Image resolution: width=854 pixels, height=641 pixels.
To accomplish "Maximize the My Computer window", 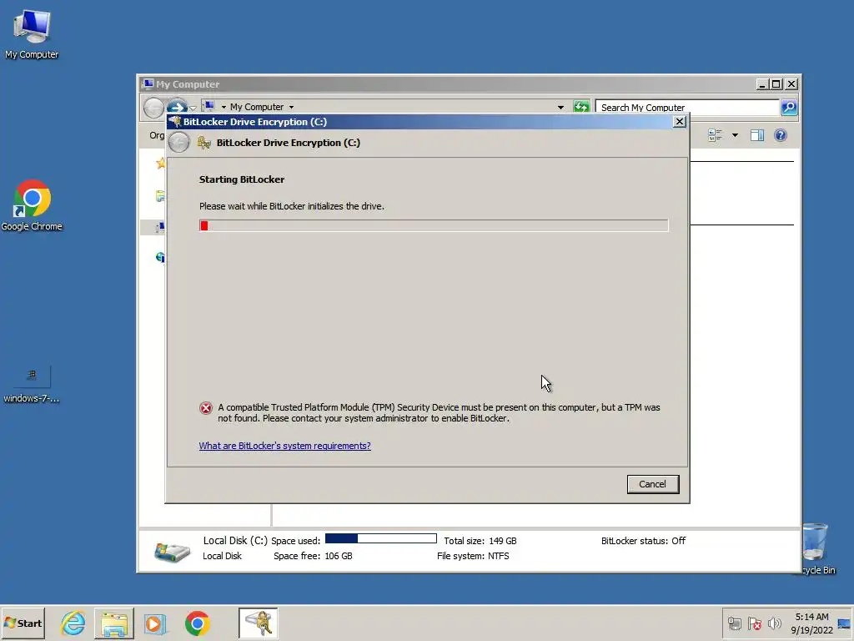I will (776, 84).
